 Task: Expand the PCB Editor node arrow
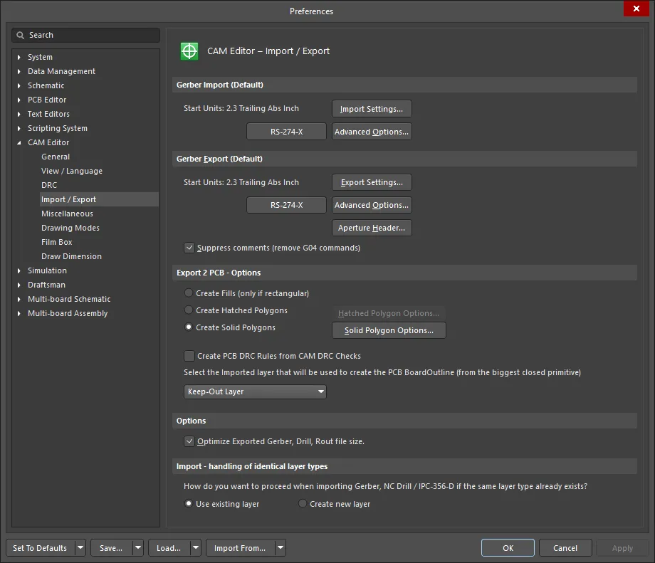pos(19,100)
